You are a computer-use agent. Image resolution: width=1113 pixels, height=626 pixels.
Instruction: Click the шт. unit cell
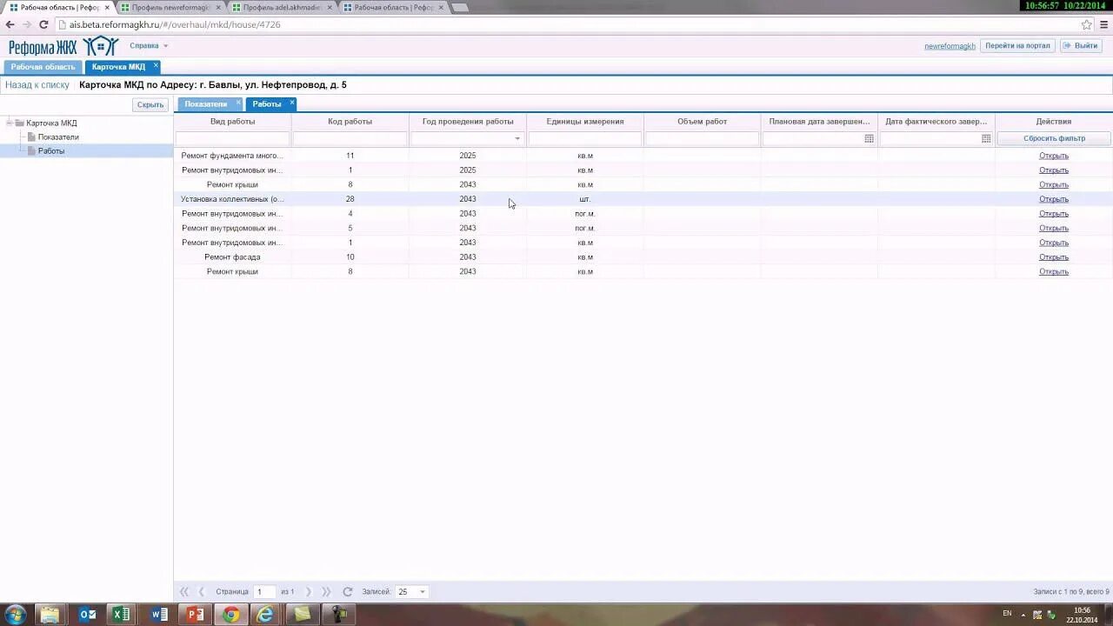click(584, 199)
